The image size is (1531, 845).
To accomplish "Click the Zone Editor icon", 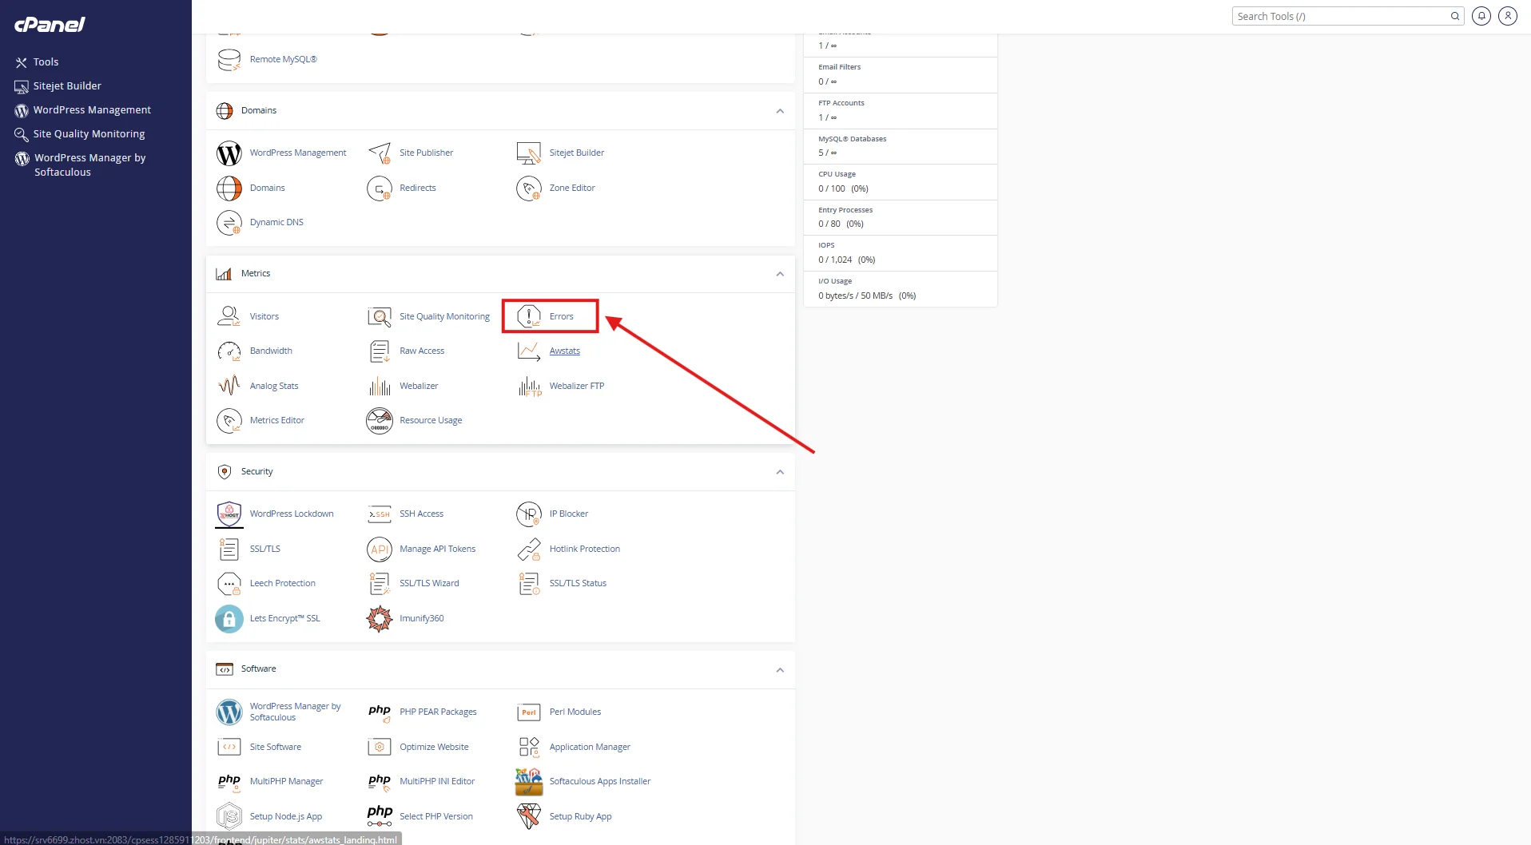I will (529, 188).
